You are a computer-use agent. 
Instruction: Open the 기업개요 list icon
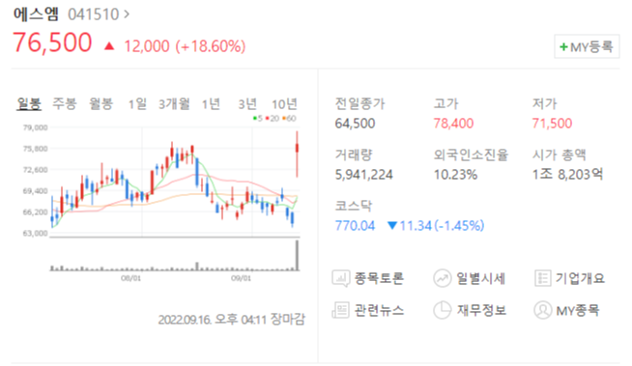542,278
